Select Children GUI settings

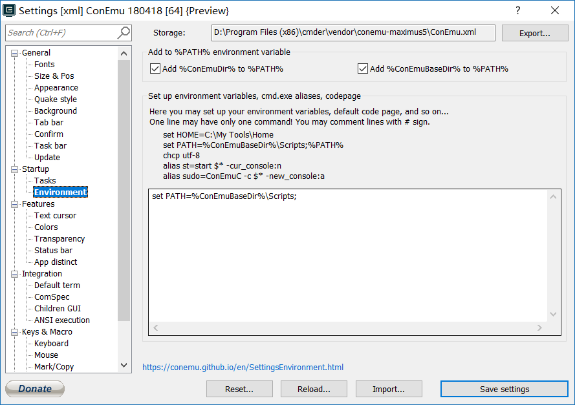(x=57, y=309)
